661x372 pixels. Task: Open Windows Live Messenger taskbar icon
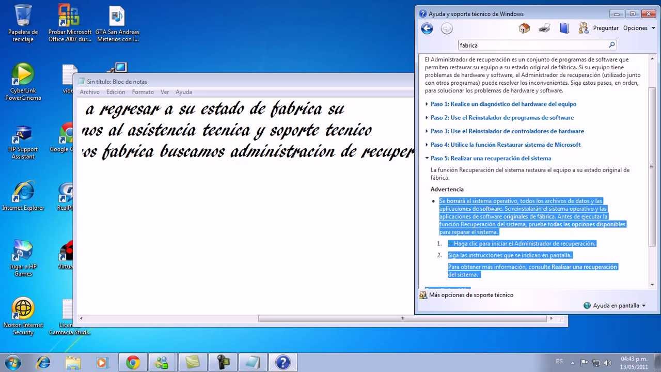tap(162, 363)
